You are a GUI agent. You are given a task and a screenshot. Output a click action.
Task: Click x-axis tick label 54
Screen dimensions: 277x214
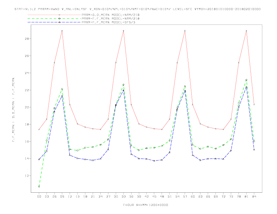pos(177,197)
